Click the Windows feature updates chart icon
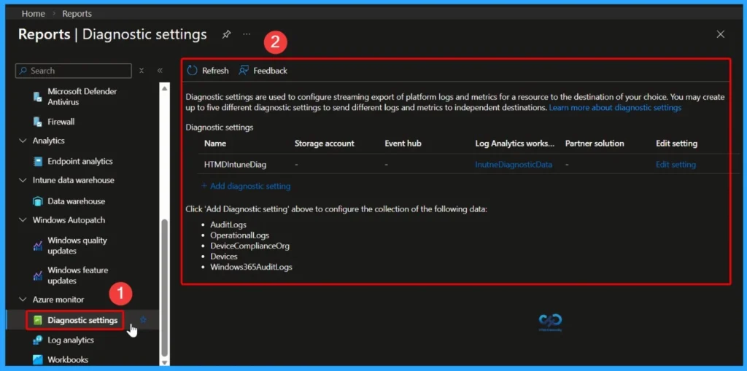Viewport: 747px width, 371px height. click(38, 276)
